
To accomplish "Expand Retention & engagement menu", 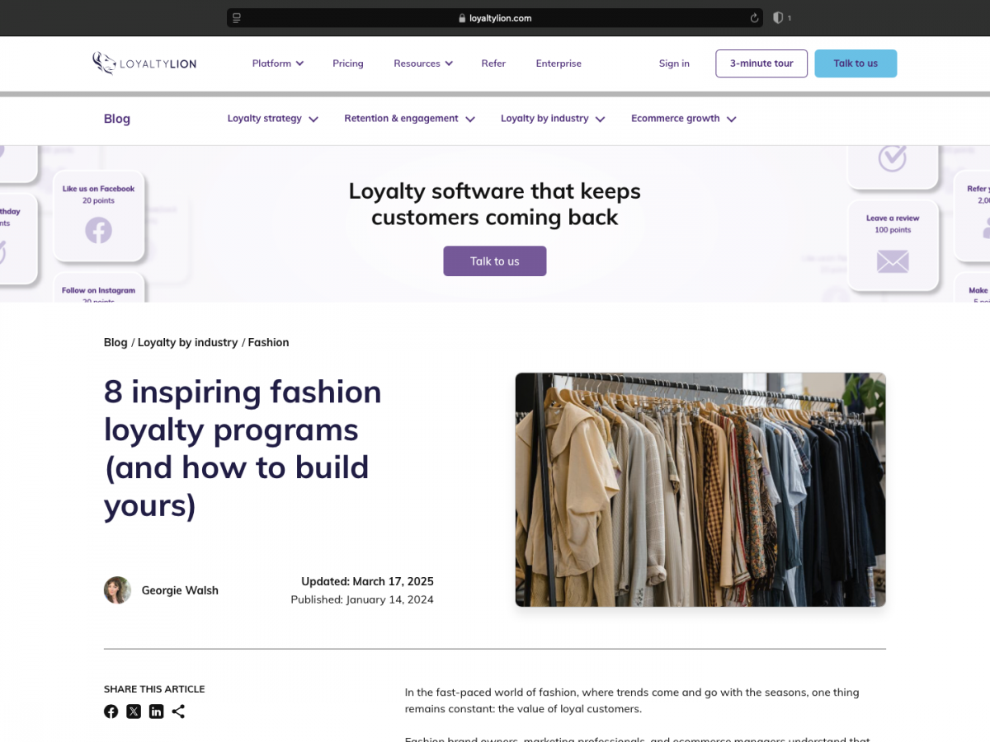I will tap(409, 119).
